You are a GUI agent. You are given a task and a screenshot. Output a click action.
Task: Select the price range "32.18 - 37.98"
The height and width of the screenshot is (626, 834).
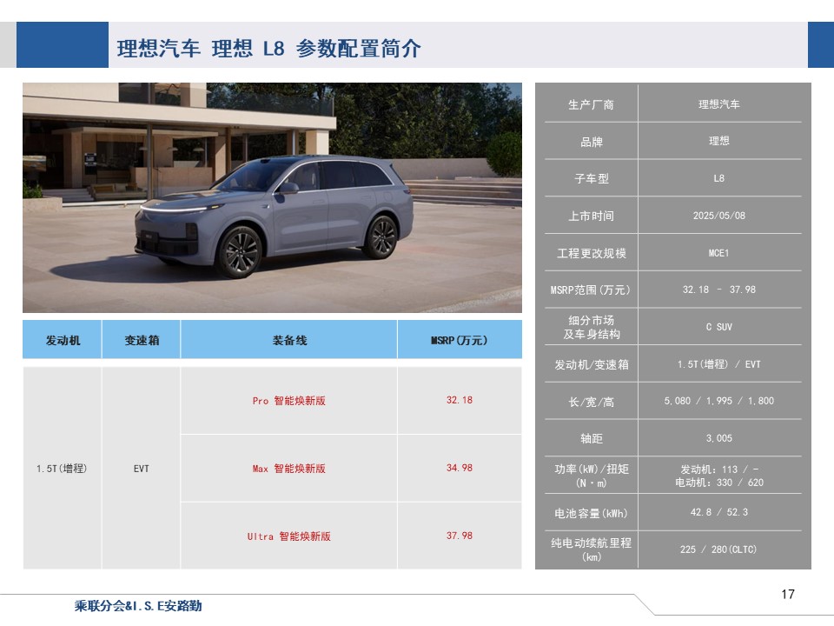(719, 290)
